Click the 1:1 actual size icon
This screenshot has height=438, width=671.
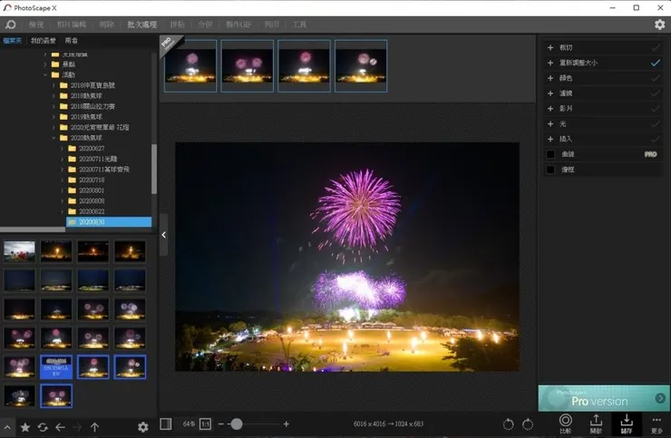click(206, 423)
